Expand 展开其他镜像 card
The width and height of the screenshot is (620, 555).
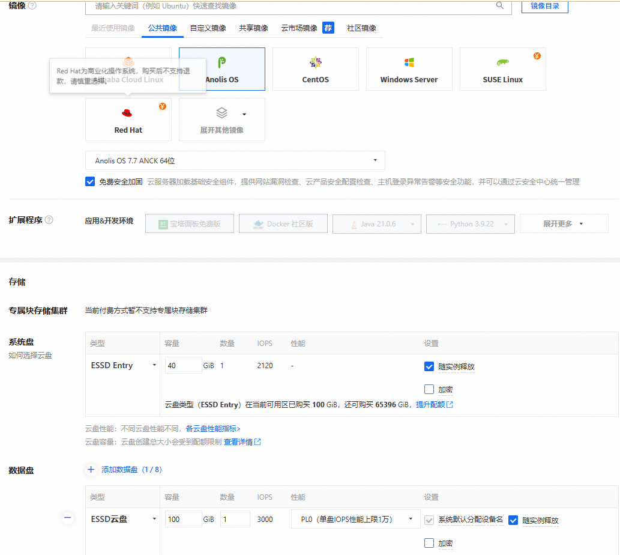point(222,120)
